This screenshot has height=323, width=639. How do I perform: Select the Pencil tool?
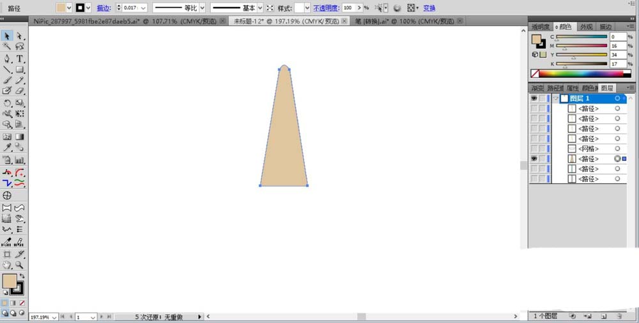click(19, 80)
